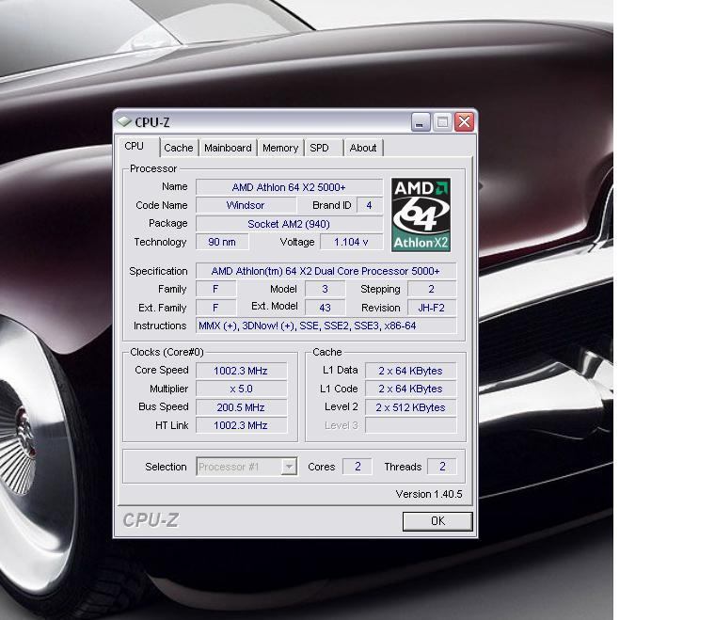Click the CPU-Z title bar icon
Image resolution: width=715 pixels, height=620 pixels.
click(x=123, y=121)
